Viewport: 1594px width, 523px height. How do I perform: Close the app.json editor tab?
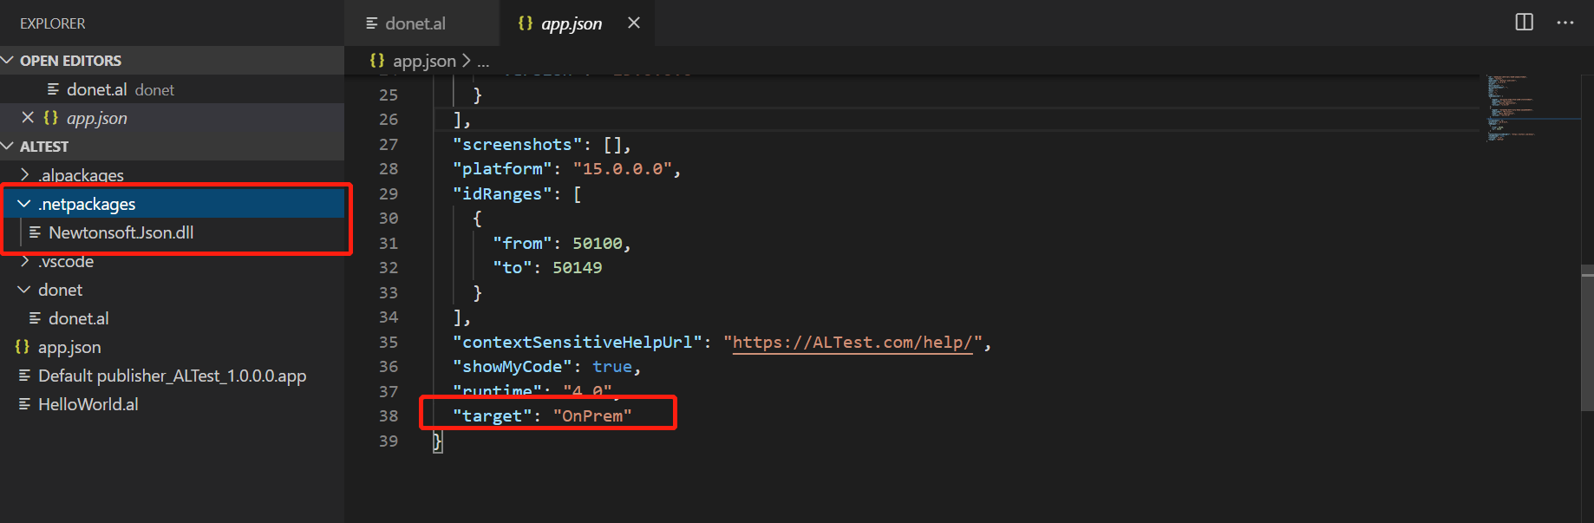pyautogui.click(x=634, y=23)
